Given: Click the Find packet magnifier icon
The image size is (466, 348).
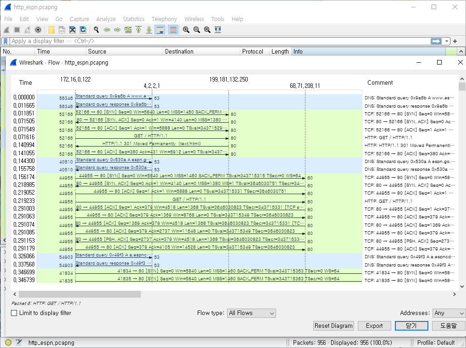Looking at the screenshot, I should (96, 30).
